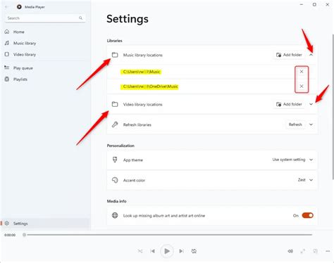This screenshot has height=263, width=334.
Task: Open the more options ellipsis menu
Action: click(x=328, y=251)
